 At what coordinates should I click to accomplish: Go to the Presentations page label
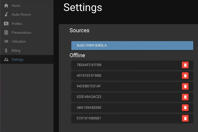(21, 33)
